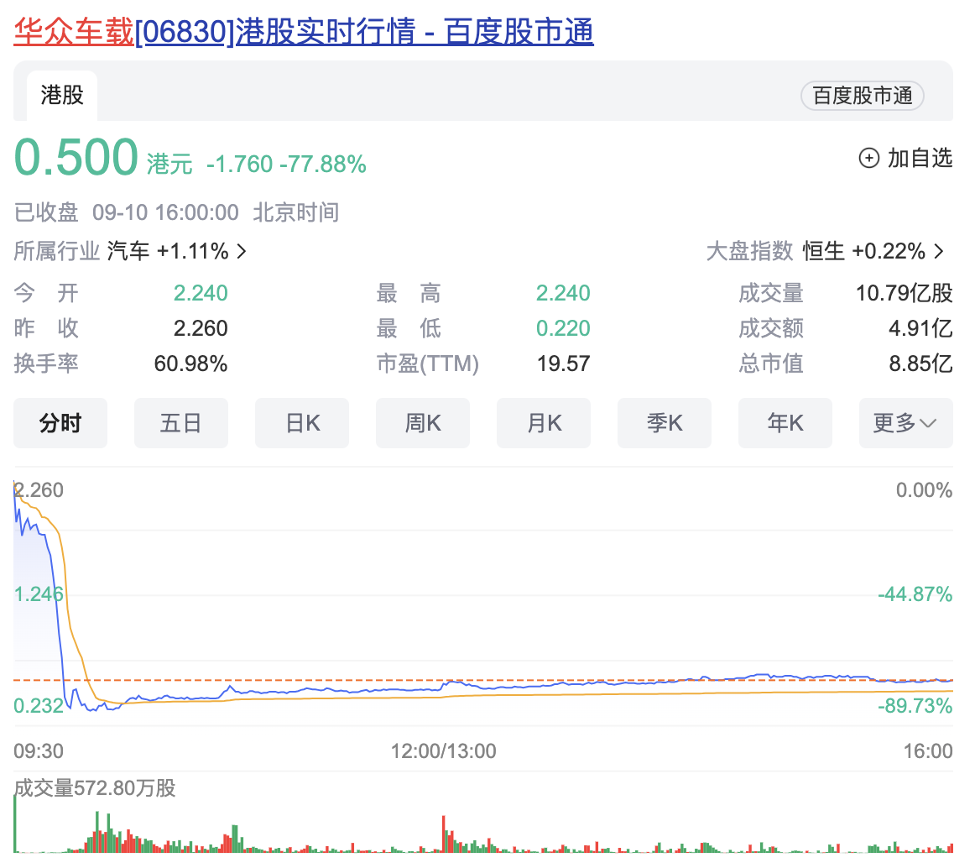Click the 市盈(TTM) value 19.57
Screen dimensions: 975x868
pyautogui.click(x=563, y=363)
